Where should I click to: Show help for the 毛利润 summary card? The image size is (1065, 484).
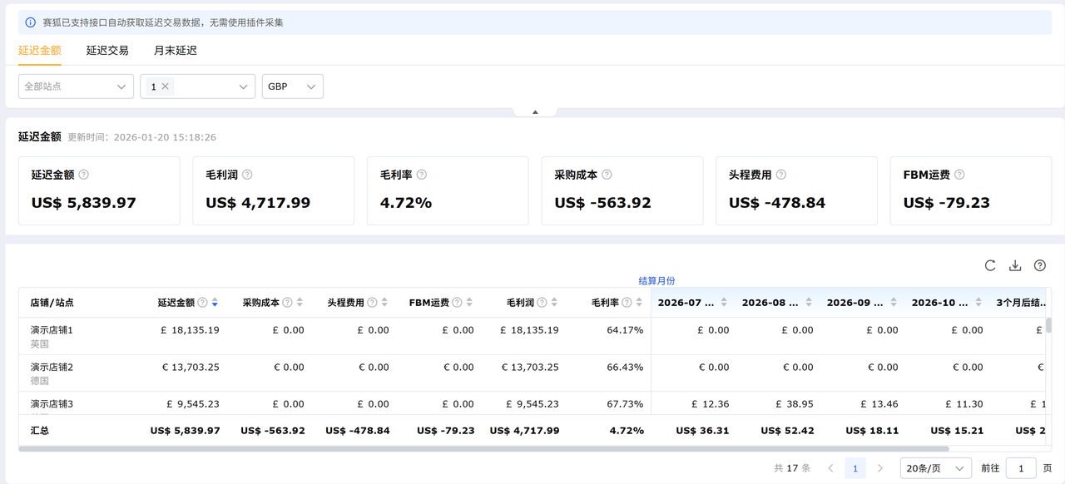point(247,175)
